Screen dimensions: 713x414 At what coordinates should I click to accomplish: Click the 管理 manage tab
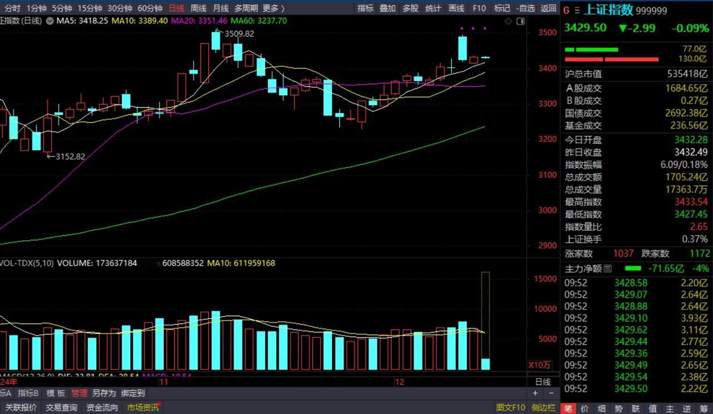pyautogui.click(x=79, y=393)
